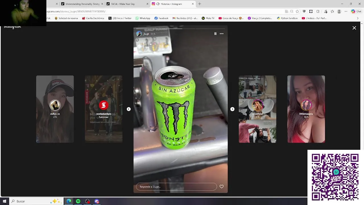The image size is (364, 205).
Task: Add this page to favorites with star icon
Action: pyautogui.click(x=297, y=11)
